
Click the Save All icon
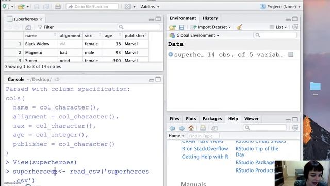click(46, 7)
